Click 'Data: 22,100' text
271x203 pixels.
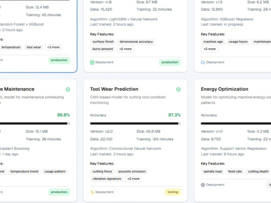tap(101, 139)
